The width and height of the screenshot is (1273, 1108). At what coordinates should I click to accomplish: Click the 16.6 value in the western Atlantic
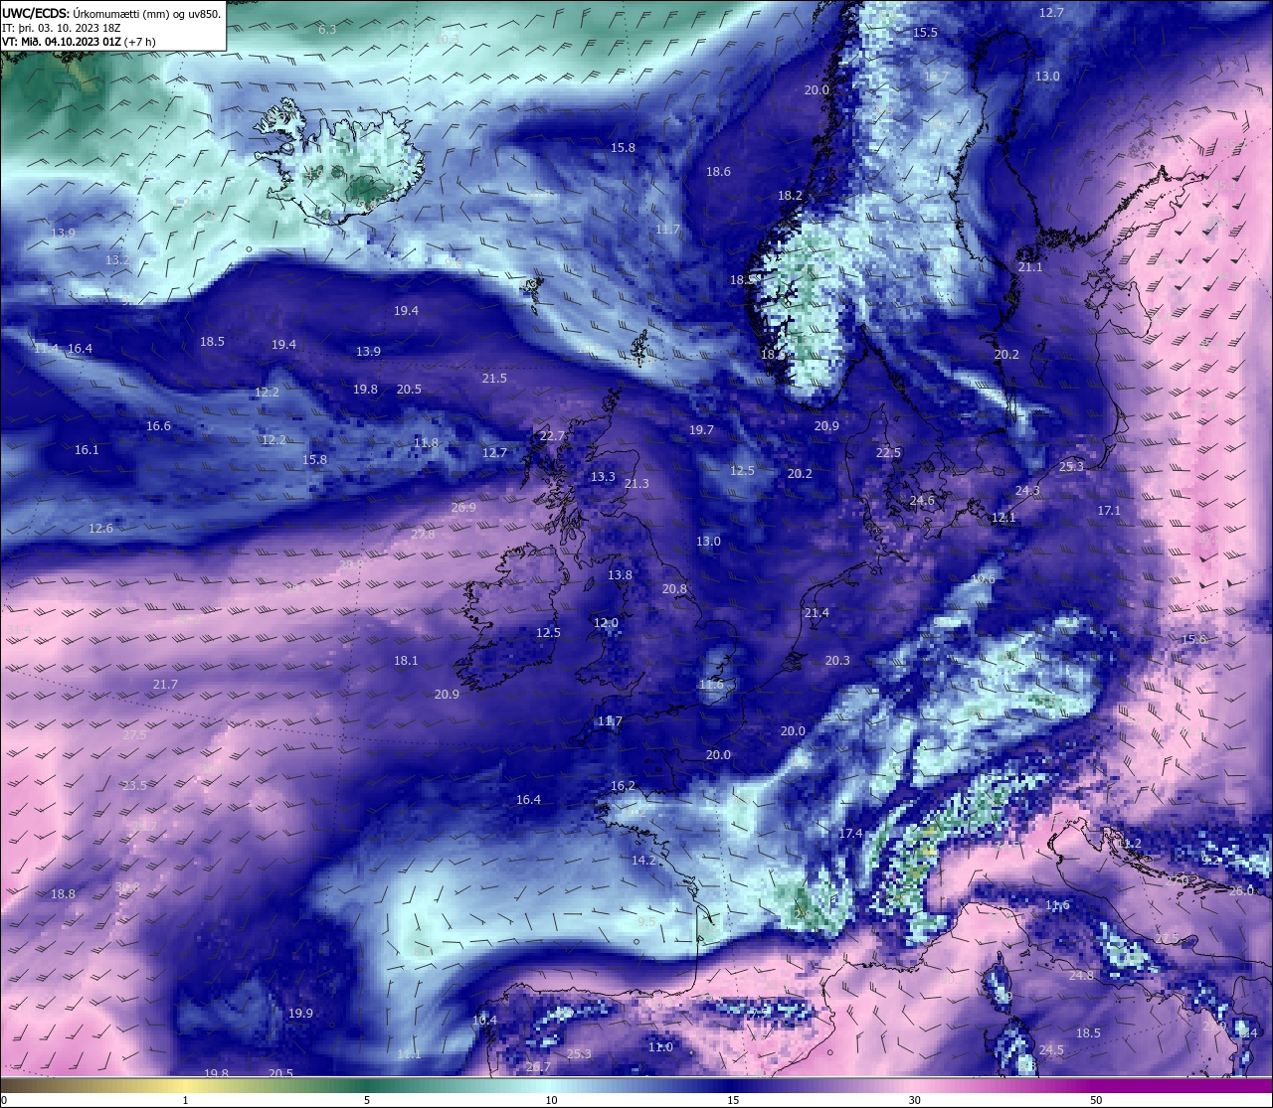158,426
